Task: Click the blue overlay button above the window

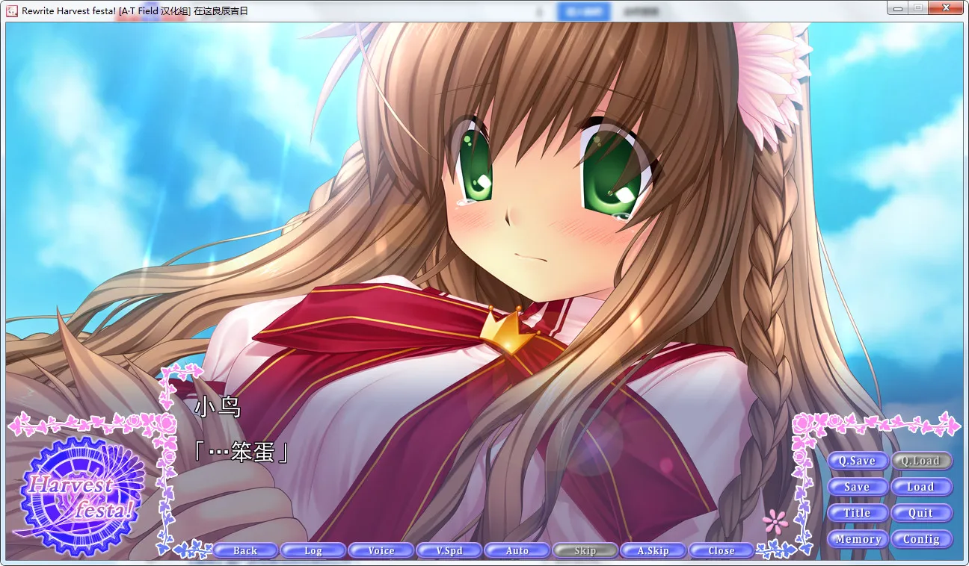Action: 584,10
